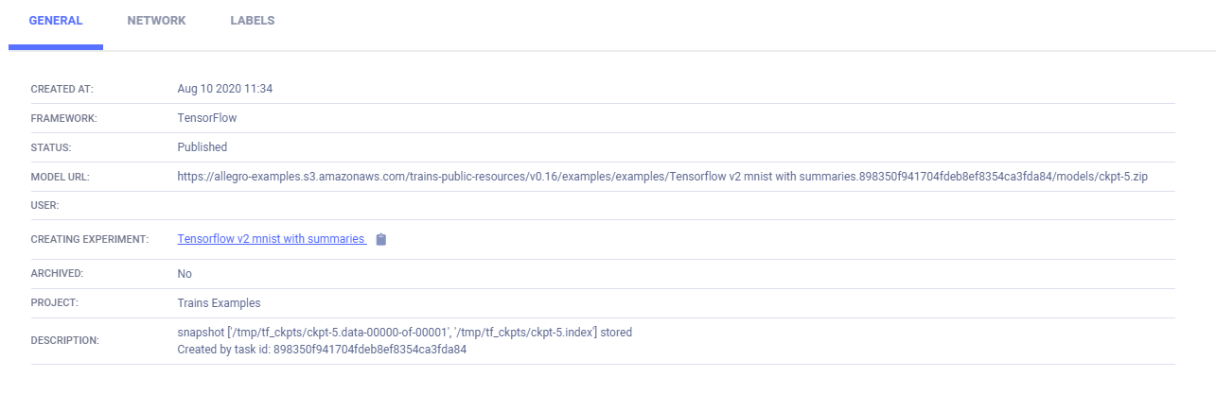Click the Model URL field label

point(60,177)
